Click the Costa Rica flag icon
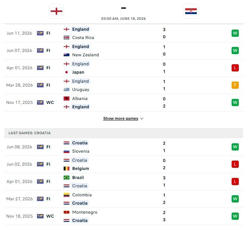This screenshot has width=246, height=227. (x=67, y=38)
